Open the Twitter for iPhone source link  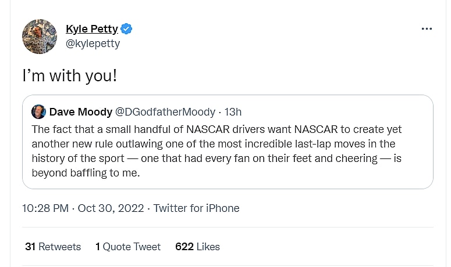click(x=196, y=208)
